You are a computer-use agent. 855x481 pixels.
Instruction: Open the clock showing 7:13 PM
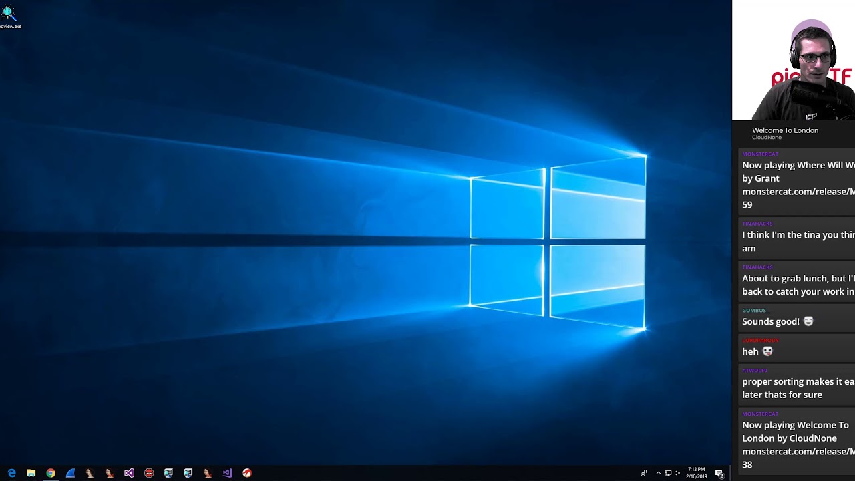(697, 473)
